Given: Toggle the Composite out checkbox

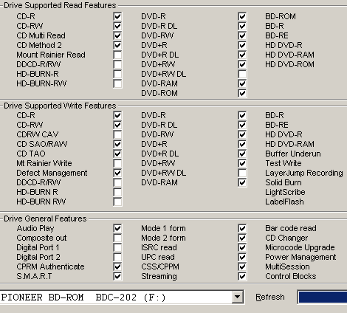Looking at the screenshot, I should pos(117,238).
